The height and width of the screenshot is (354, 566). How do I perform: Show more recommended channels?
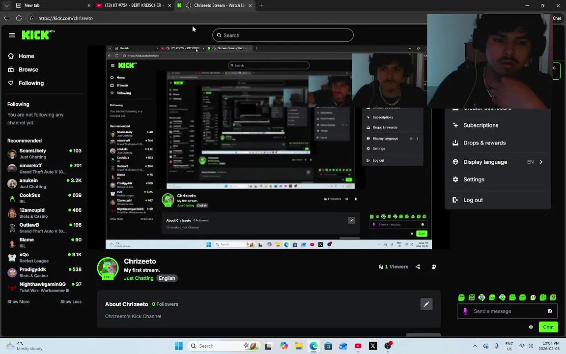pyautogui.click(x=18, y=301)
